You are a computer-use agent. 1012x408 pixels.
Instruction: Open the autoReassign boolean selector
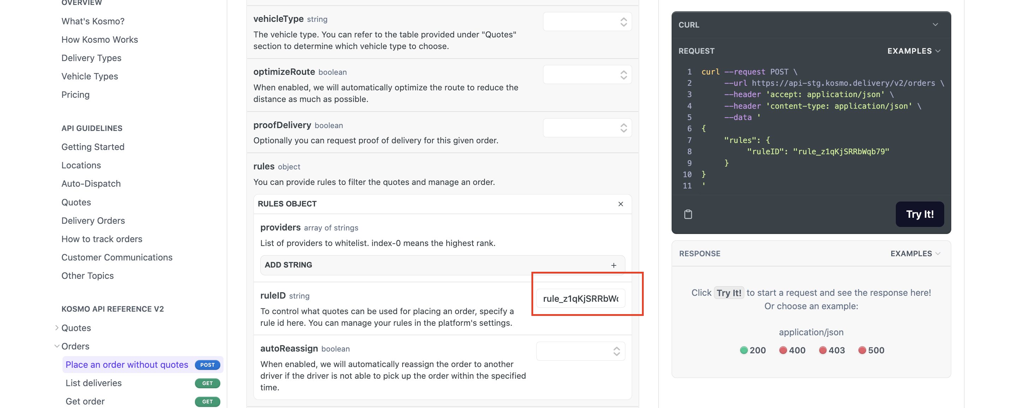coord(580,351)
